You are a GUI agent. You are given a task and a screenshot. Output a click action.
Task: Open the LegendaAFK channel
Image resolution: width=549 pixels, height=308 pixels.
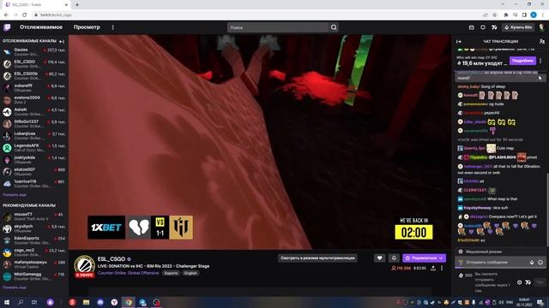pyautogui.click(x=34, y=148)
